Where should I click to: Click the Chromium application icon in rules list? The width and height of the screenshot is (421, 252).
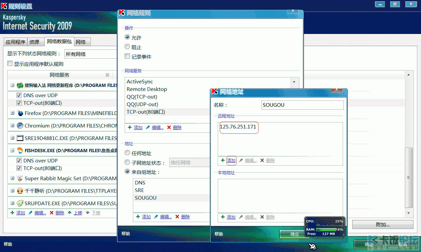(x=20, y=126)
